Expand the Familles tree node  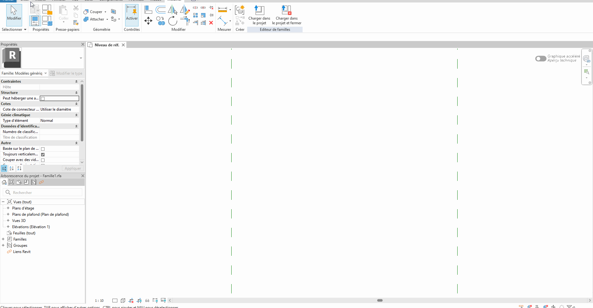[x=3, y=239]
